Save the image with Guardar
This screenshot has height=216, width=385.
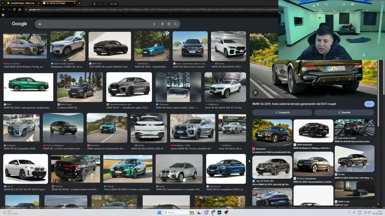(x=344, y=112)
